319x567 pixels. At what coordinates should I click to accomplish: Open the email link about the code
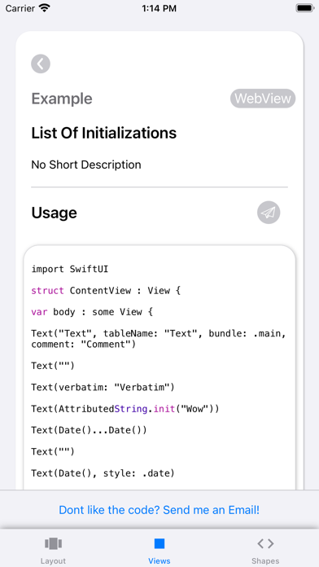point(159,510)
